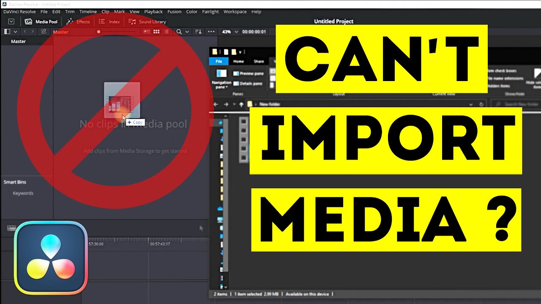Viewport: 541px width, 304px height.
Task: Select the Keywords smart bin
Action: click(x=23, y=193)
